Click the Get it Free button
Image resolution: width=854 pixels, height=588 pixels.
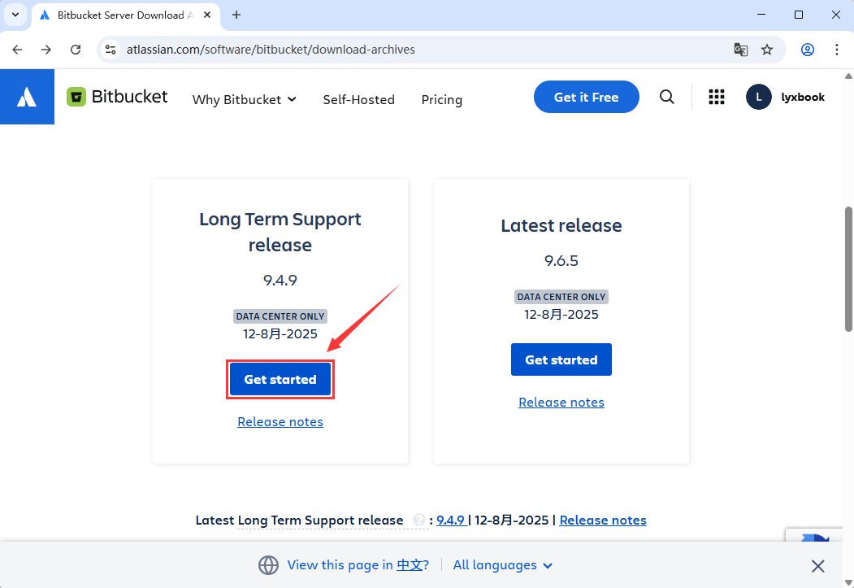coord(586,97)
